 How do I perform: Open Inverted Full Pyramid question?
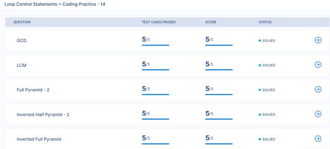click(39, 139)
